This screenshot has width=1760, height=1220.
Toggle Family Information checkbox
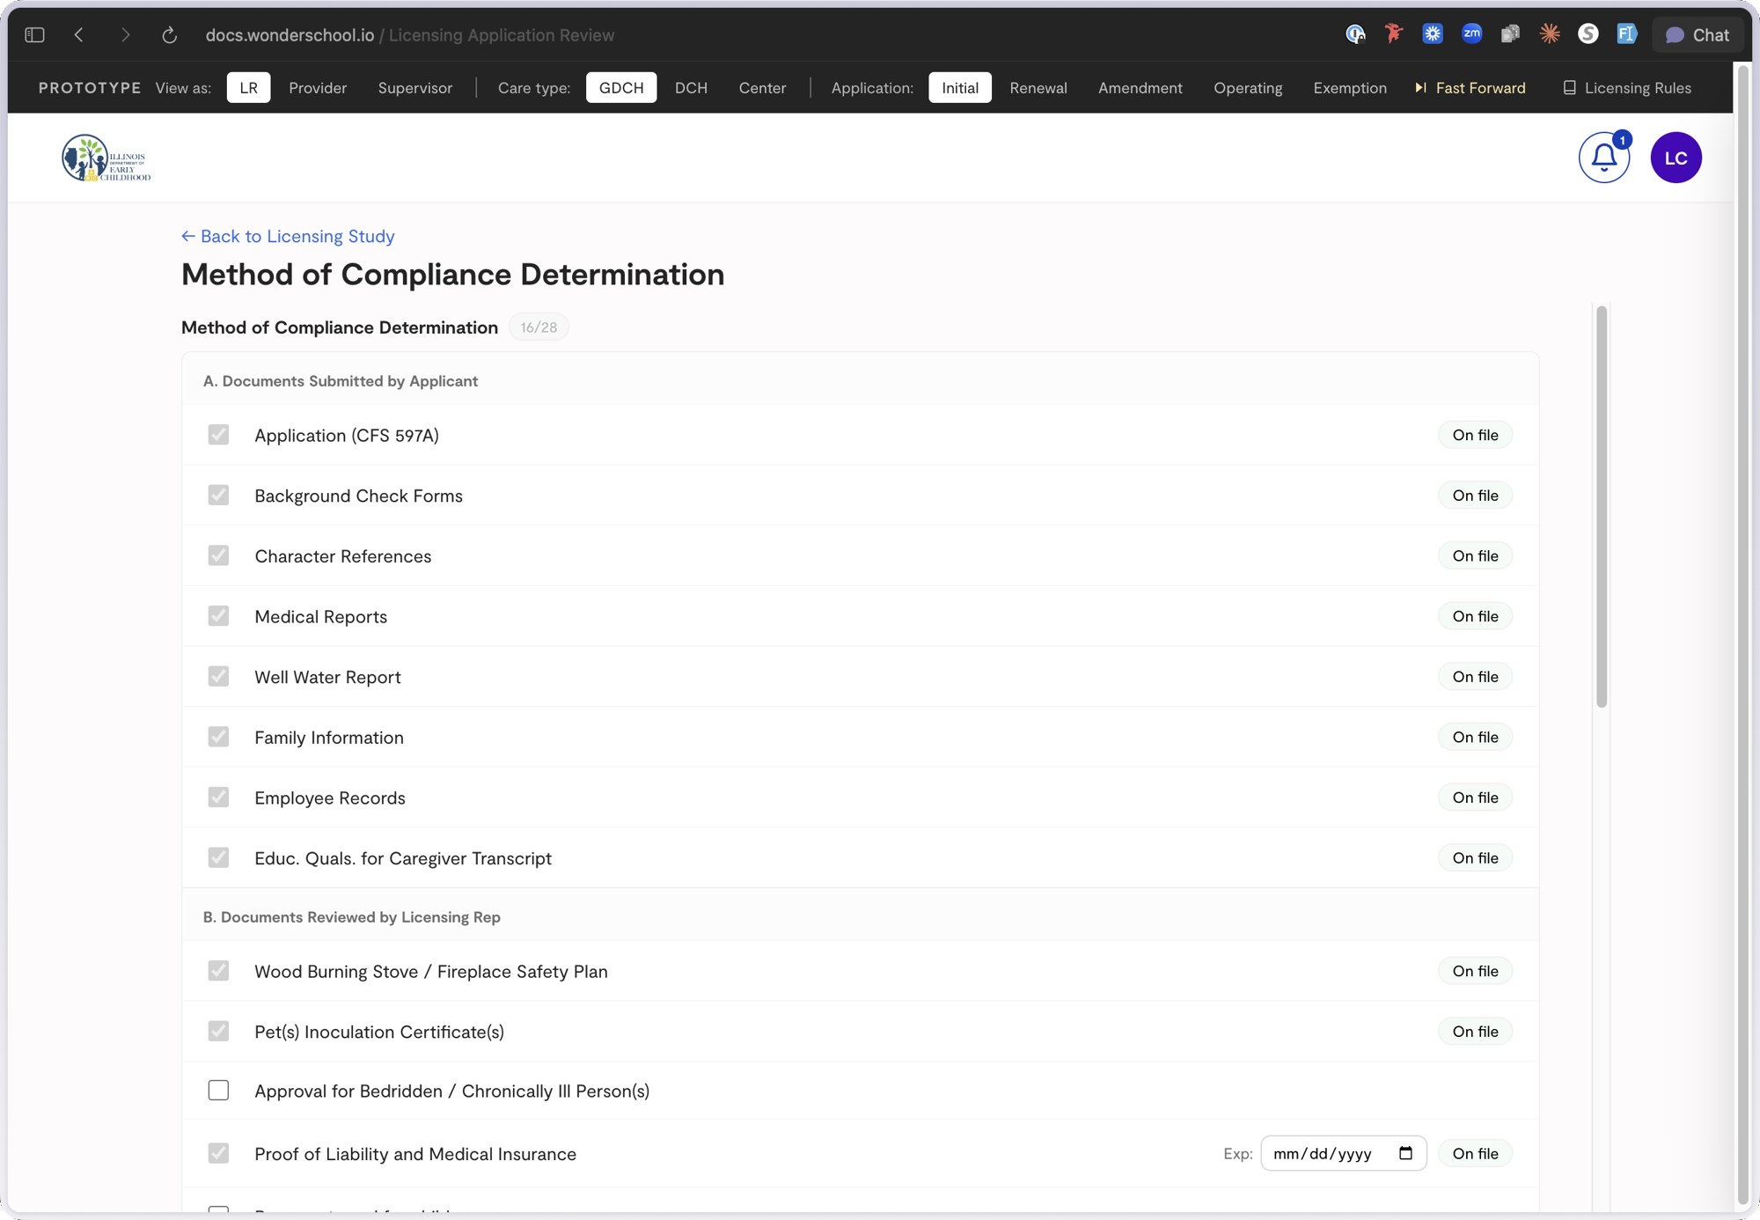(218, 737)
